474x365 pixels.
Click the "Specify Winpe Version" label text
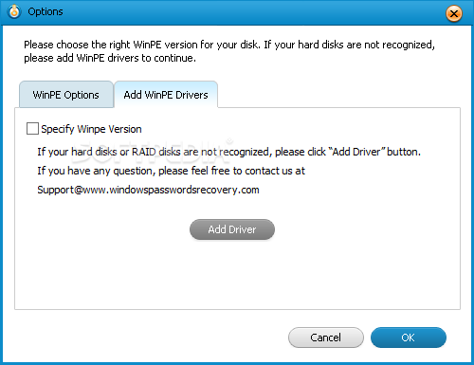(91, 129)
